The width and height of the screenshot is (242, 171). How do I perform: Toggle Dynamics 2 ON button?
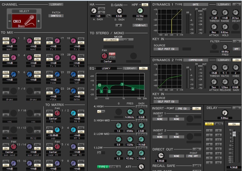237,60
